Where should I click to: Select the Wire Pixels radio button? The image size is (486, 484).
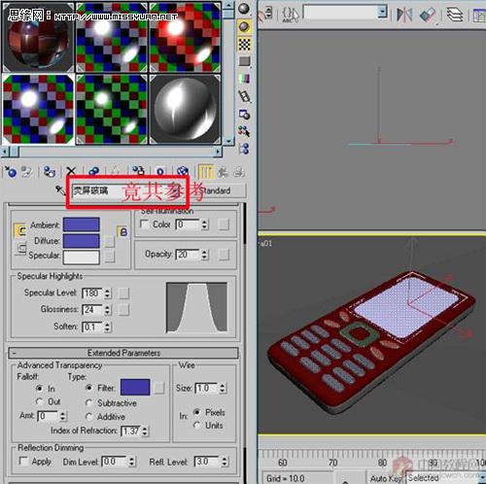click(x=196, y=412)
